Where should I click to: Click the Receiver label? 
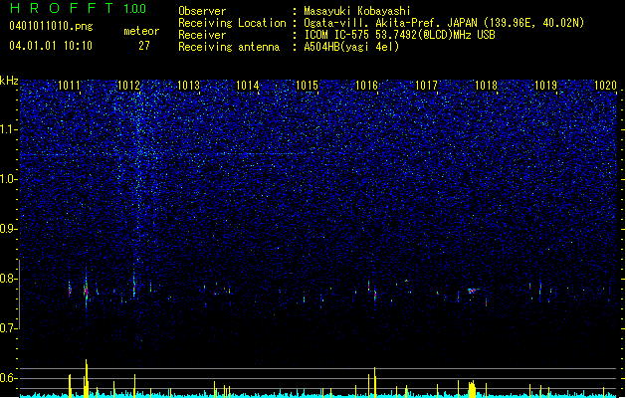[x=202, y=35]
